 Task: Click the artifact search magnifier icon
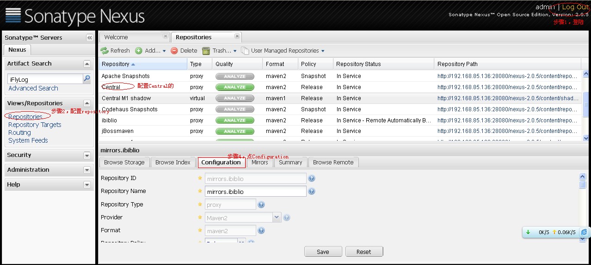click(x=86, y=79)
